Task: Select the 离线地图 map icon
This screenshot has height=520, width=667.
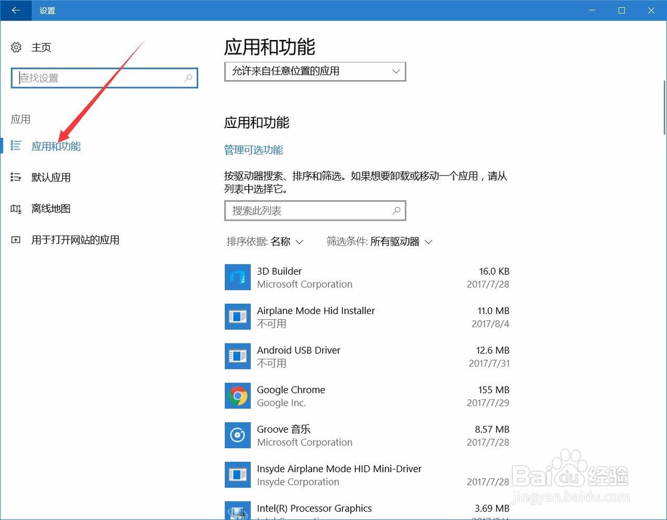Action: pos(16,209)
